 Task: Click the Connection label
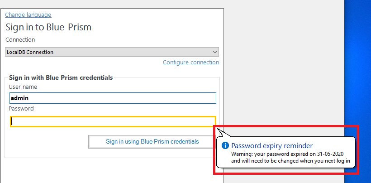click(x=20, y=40)
